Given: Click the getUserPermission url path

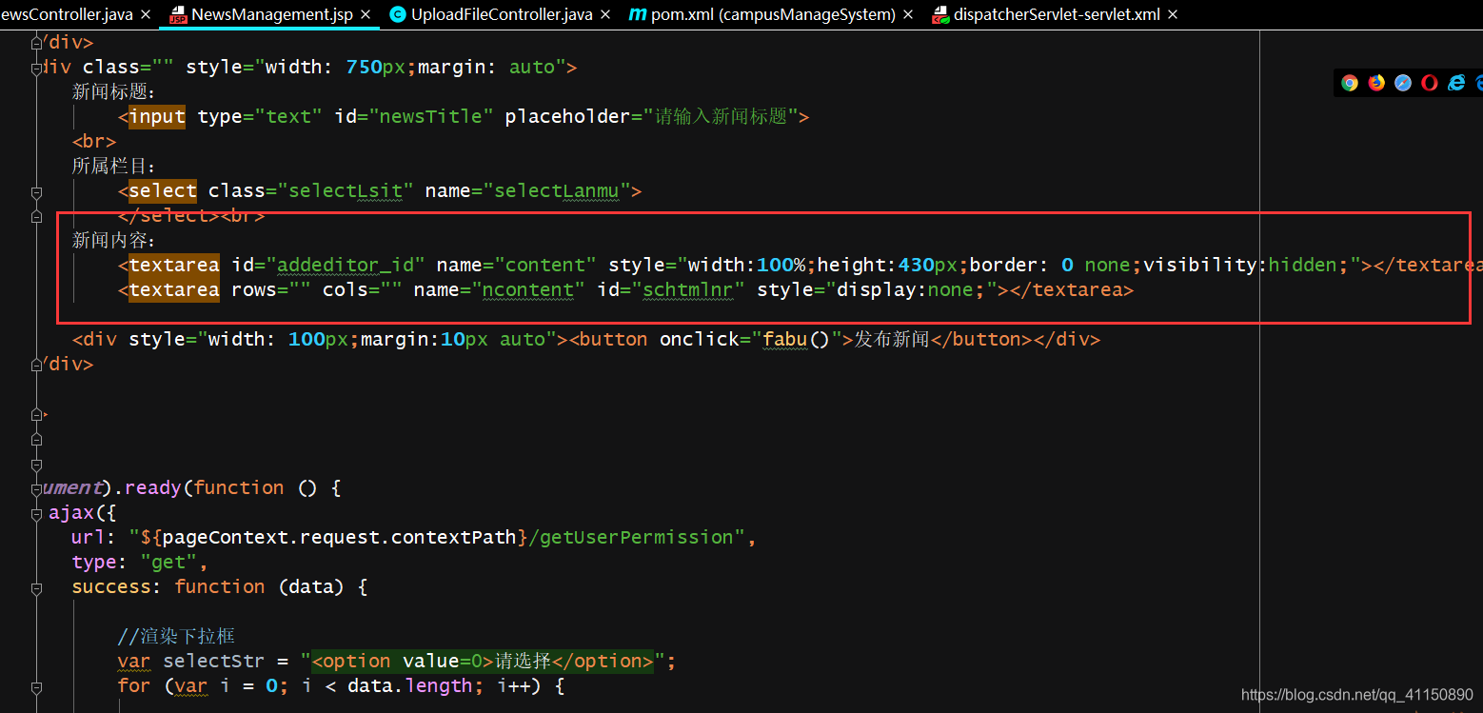Looking at the screenshot, I should (638, 538).
